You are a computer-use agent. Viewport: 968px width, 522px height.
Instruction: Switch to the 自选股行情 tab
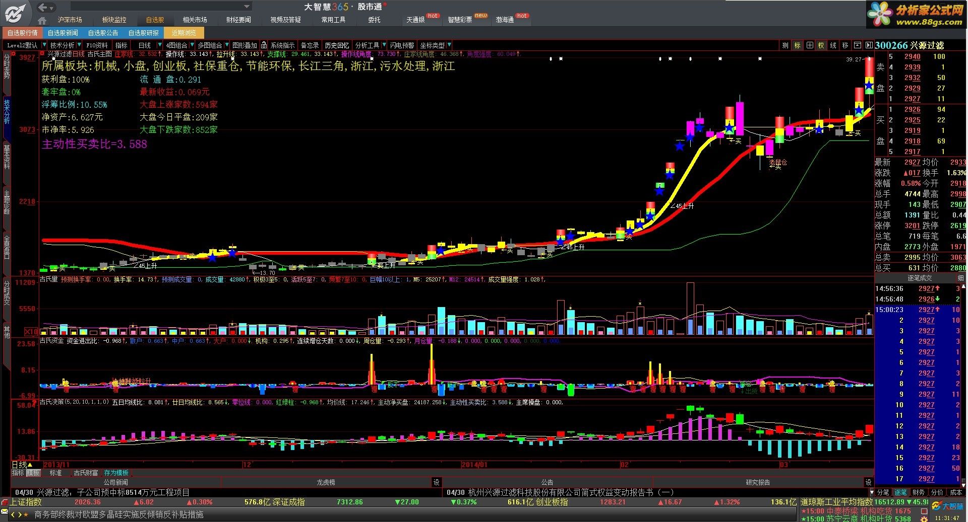[22, 33]
